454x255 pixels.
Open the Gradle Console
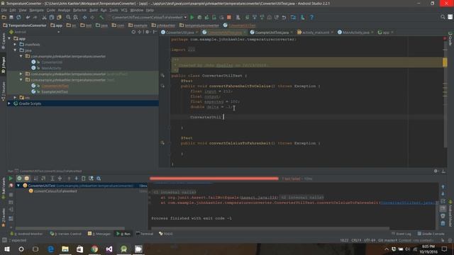click(x=431, y=234)
